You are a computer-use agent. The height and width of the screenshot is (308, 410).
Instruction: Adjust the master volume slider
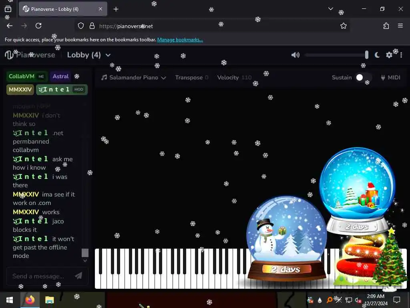point(336,55)
